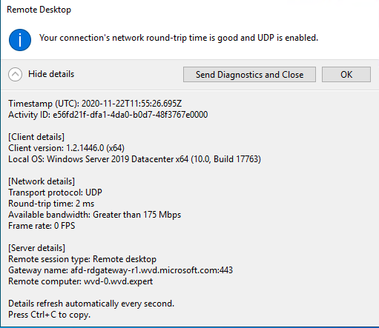Click the Hide details label
The width and height of the screenshot is (379, 328).
pyautogui.click(x=51, y=74)
